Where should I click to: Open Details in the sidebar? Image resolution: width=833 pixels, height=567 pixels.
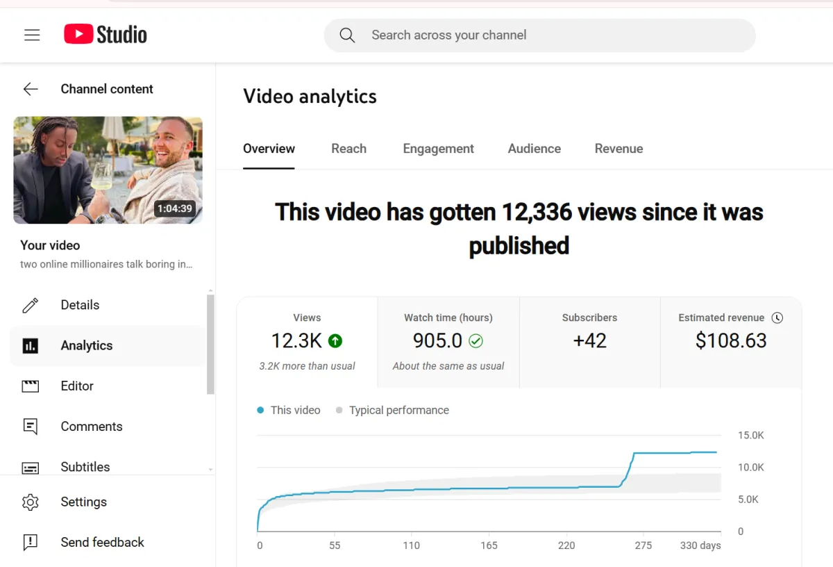(x=108, y=305)
